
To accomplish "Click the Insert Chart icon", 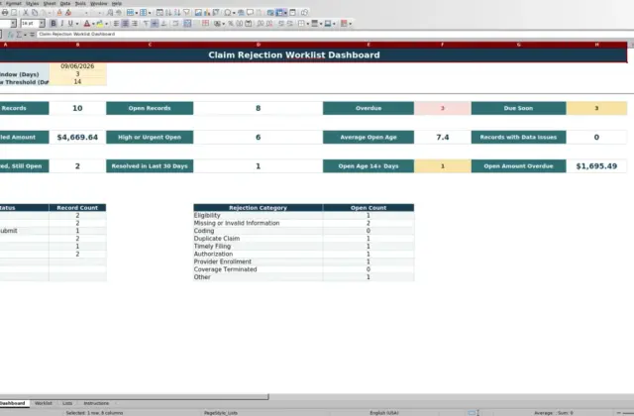I will point(207,13).
